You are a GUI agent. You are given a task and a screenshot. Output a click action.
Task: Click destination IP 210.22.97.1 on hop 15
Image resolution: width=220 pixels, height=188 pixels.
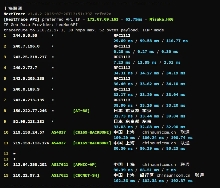26,175
